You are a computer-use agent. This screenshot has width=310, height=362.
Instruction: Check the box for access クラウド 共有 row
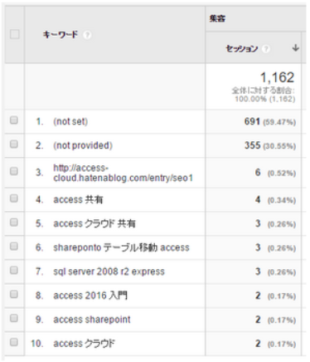point(14,223)
